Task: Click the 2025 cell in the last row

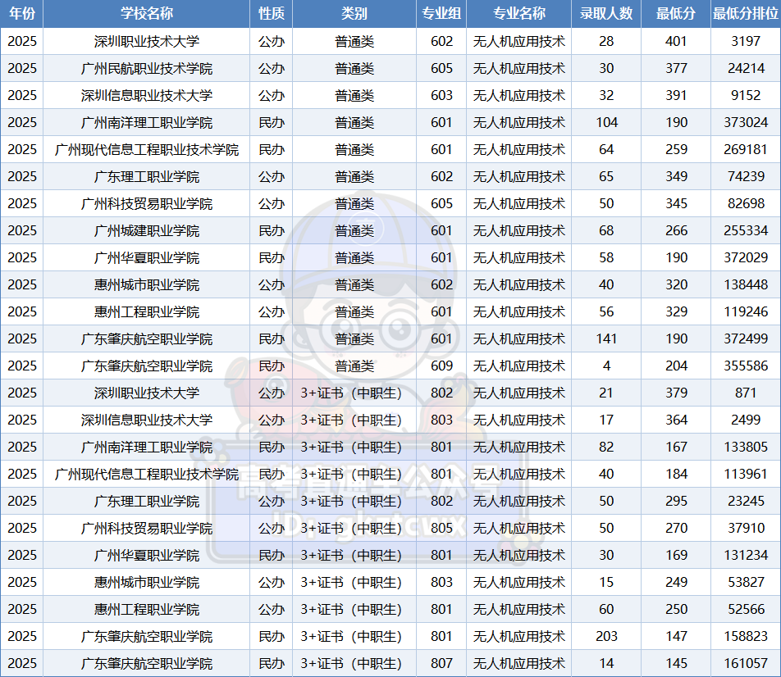Action: (x=22, y=663)
